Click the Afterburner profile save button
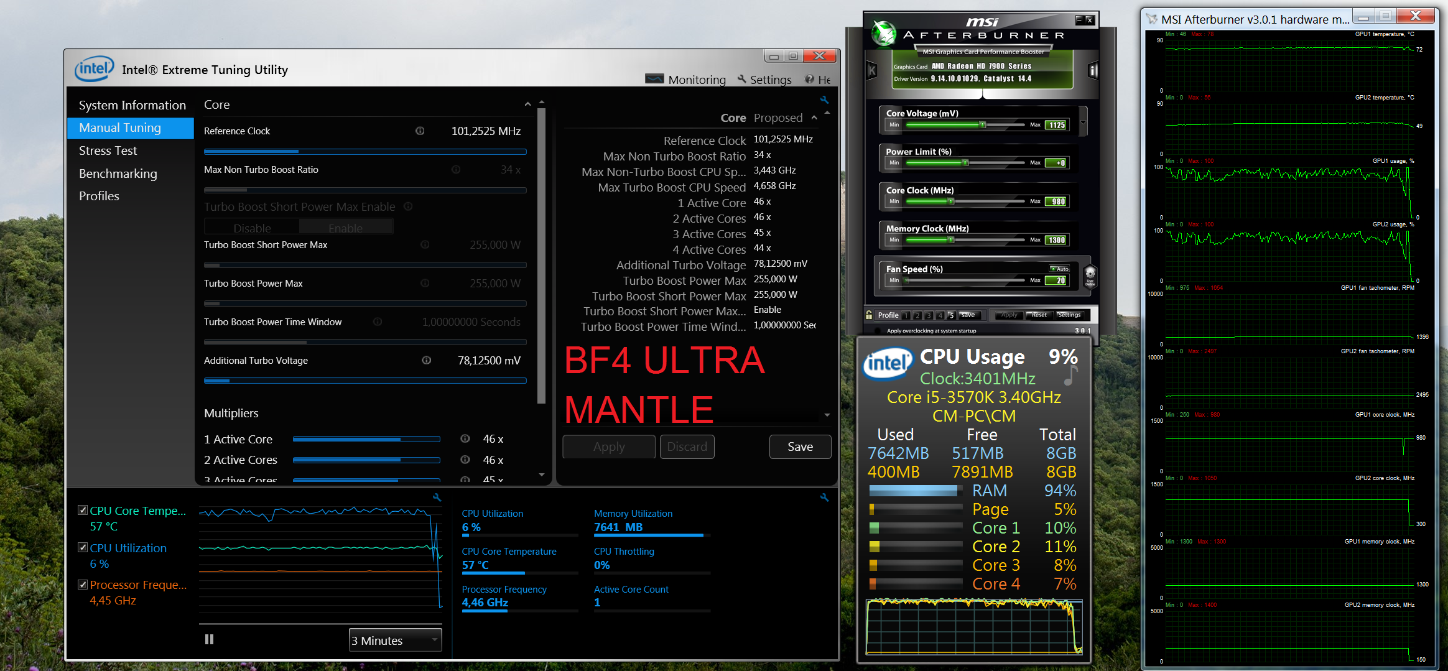The height and width of the screenshot is (671, 1448). pyautogui.click(x=969, y=315)
